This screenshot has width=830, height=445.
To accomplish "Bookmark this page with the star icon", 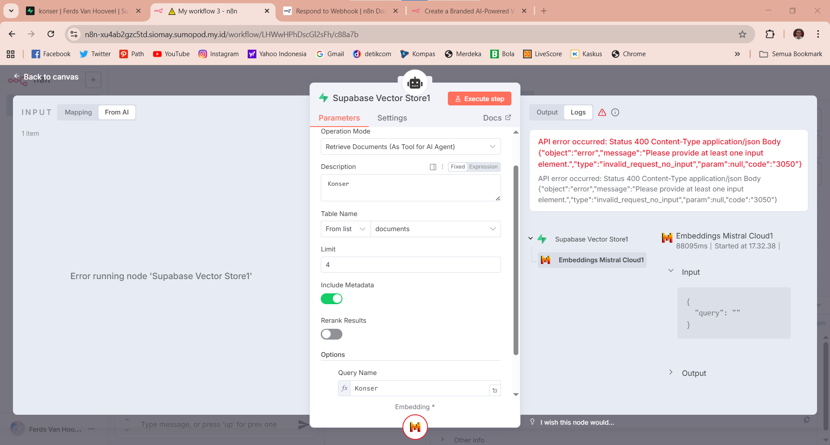I will (x=742, y=34).
